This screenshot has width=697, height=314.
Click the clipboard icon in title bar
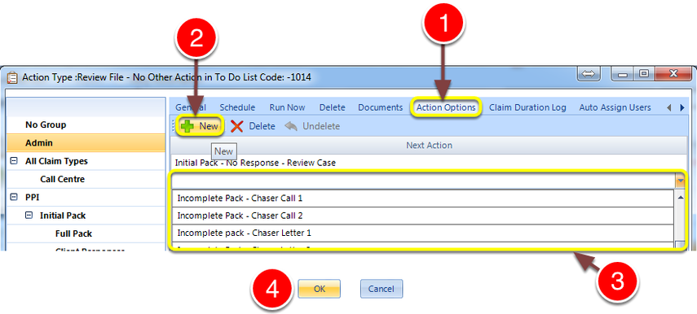coord(13,77)
